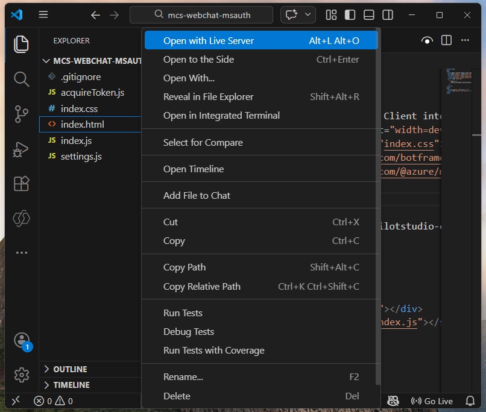Open the Accounts icon with notification badge

coord(22,340)
